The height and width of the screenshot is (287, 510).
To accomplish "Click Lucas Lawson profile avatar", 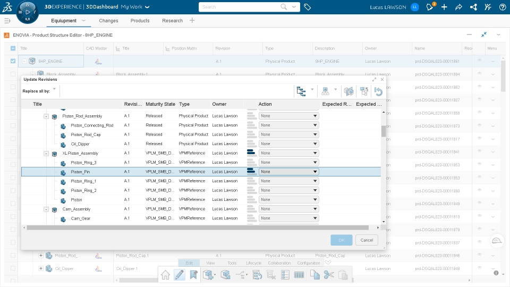I will [x=415, y=7].
